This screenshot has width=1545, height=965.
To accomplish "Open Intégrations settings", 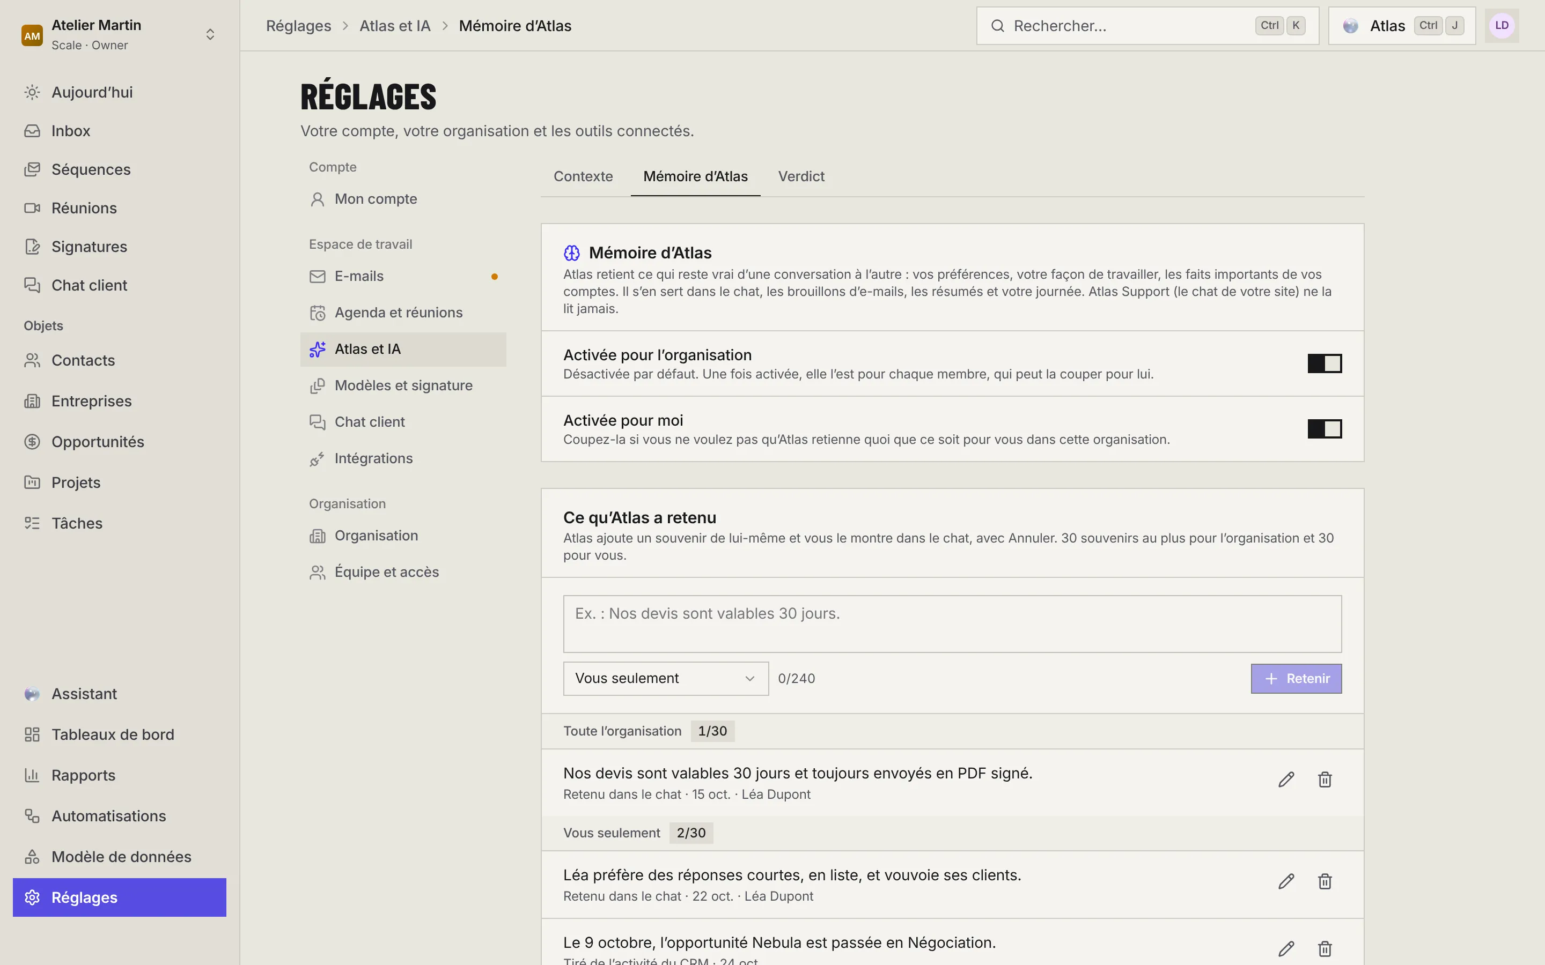I will pos(403,458).
